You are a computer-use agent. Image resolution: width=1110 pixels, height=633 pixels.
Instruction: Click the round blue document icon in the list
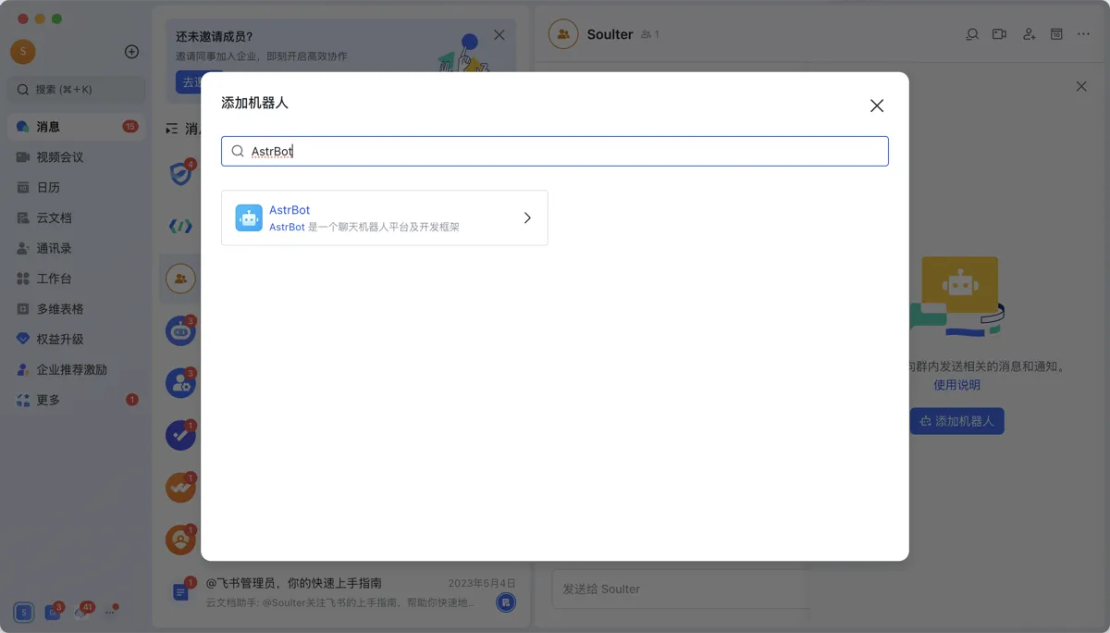click(x=505, y=602)
